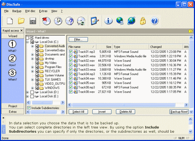This screenshot has width=195, height=141.
Task: Open the ? help menu
Action: (x=62, y=11)
